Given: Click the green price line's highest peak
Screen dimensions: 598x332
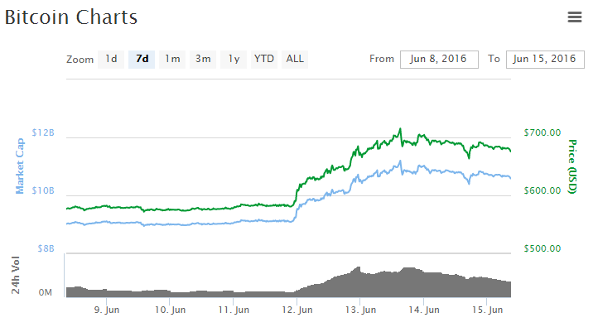Looking at the screenshot, I should click(400, 129).
